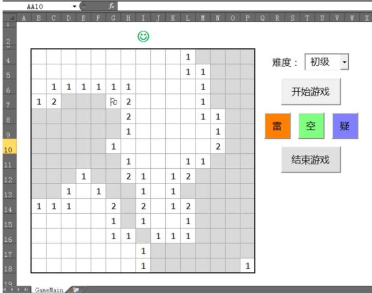Click the 1 in cell J16
Viewport: 372px width, 293px height.
click(x=158, y=236)
